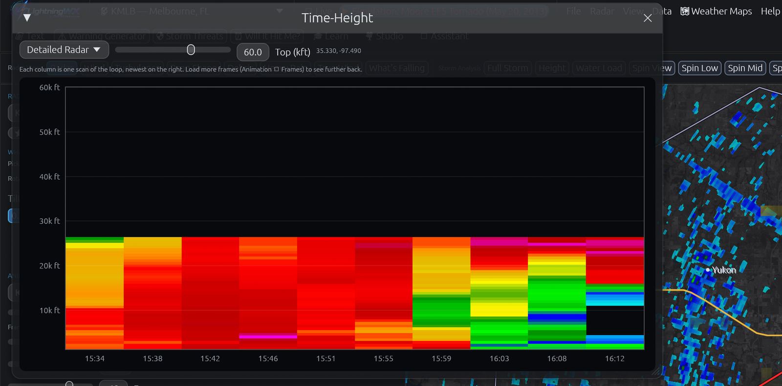Open the Help menu
This screenshot has width=782, height=386.
tap(770, 11)
